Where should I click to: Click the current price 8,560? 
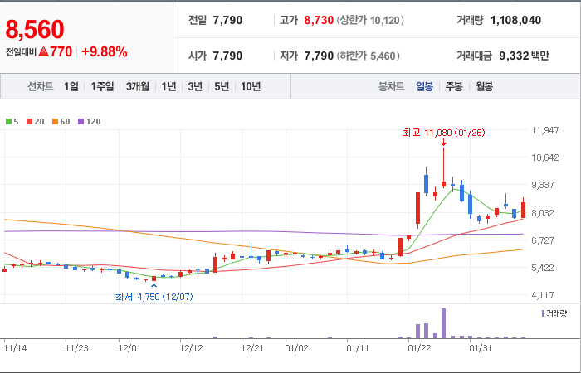point(35,30)
